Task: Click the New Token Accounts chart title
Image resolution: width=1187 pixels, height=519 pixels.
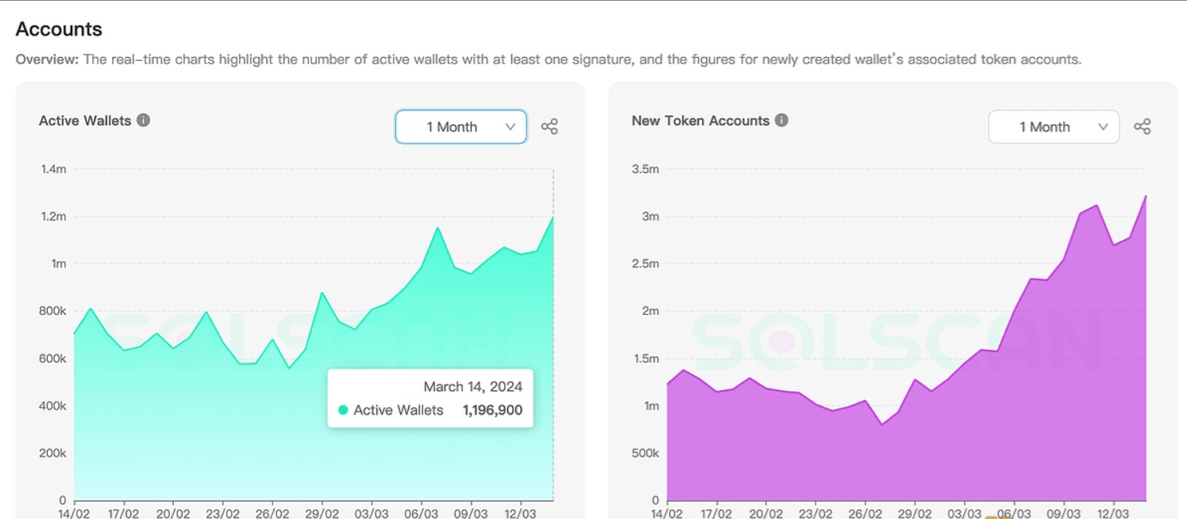Action: pos(700,121)
